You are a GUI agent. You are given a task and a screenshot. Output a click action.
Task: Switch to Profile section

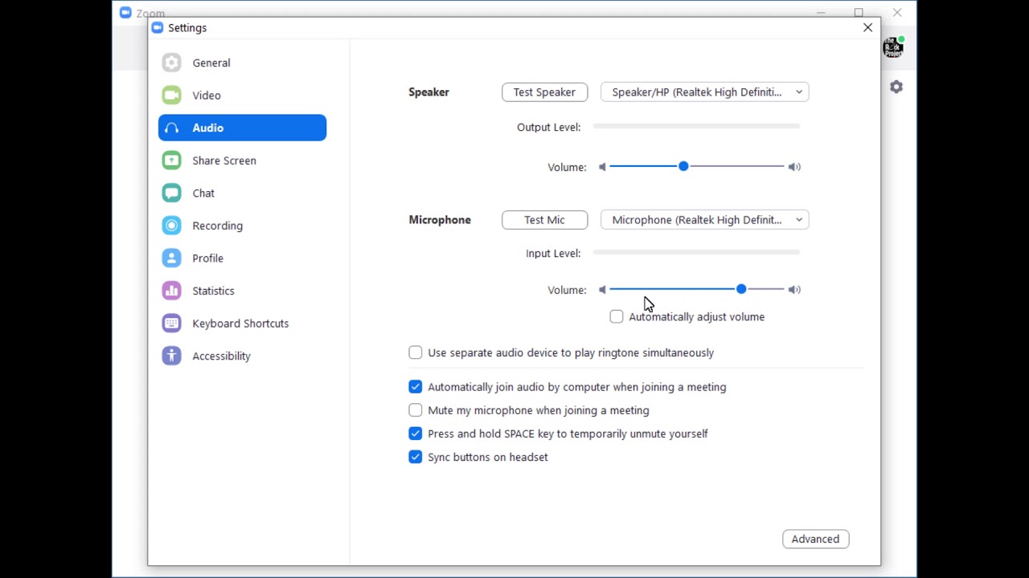[x=242, y=258]
